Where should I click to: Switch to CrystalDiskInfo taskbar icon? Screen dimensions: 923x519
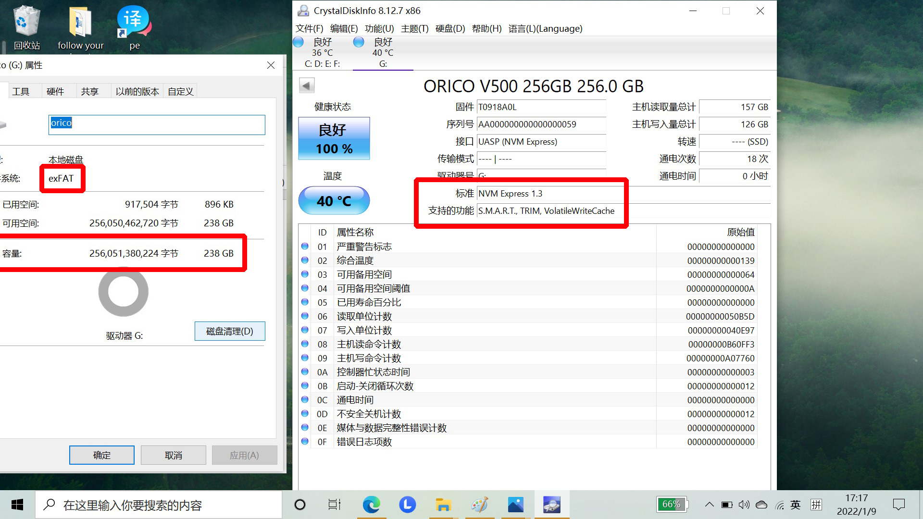point(551,505)
